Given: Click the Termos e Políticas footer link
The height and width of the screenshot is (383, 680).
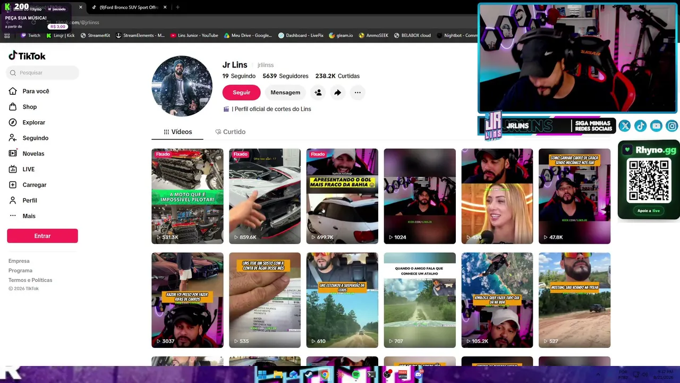Looking at the screenshot, I should click(x=30, y=280).
